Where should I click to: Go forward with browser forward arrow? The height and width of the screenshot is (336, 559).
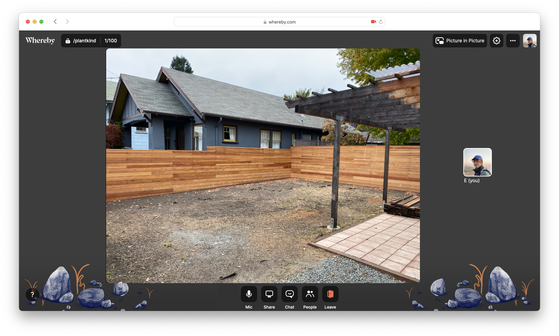[67, 22]
